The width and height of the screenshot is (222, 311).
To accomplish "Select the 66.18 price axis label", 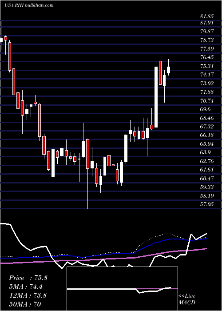I will (x=207, y=135).
